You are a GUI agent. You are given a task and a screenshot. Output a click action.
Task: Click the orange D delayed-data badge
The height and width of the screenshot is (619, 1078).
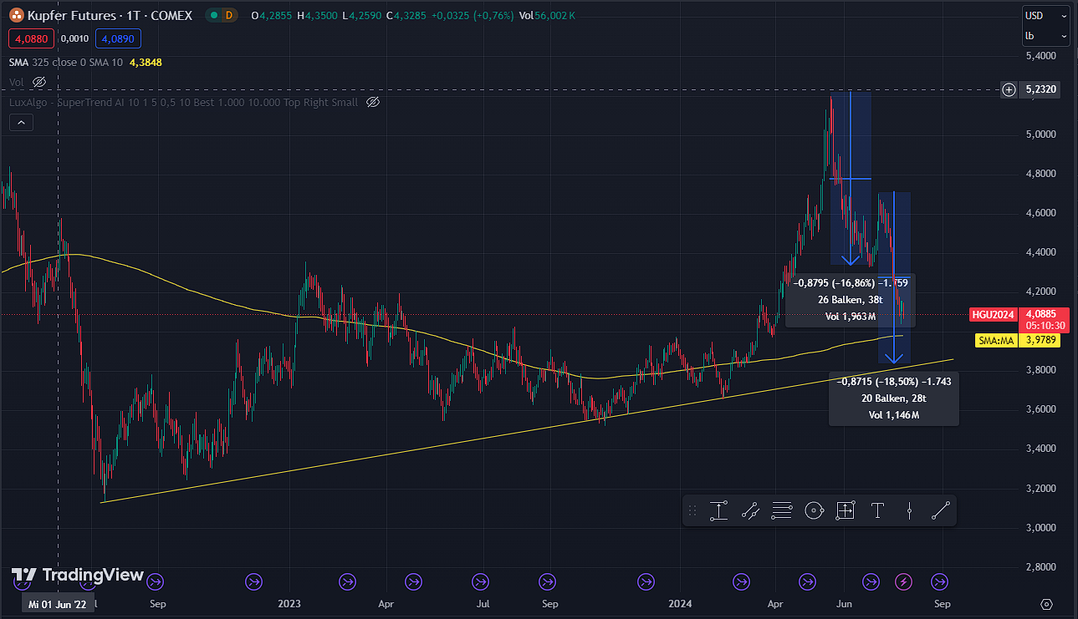click(x=231, y=15)
